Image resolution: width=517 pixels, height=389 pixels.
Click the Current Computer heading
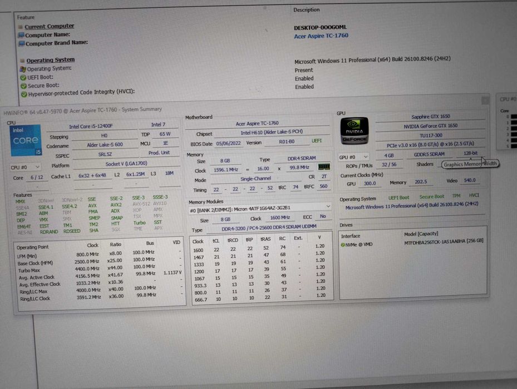point(50,26)
